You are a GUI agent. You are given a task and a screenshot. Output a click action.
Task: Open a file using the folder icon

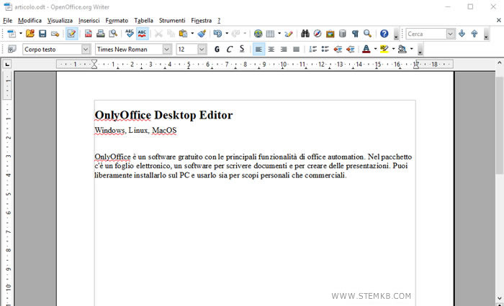[30, 34]
